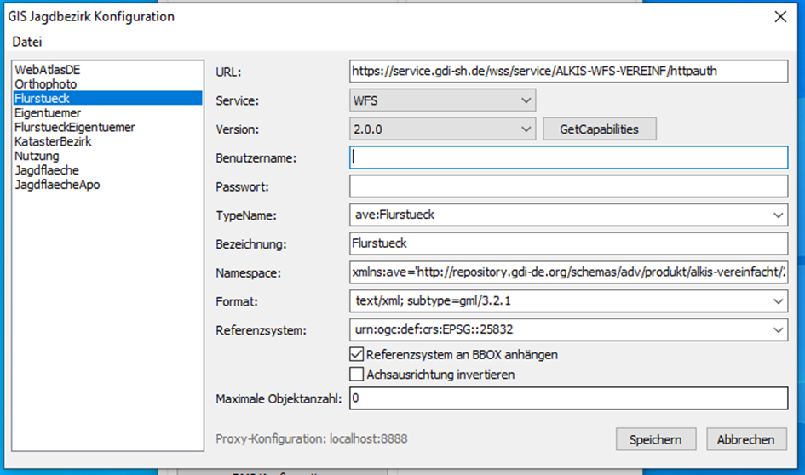This screenshot has height=475, width=805.
Task: Focus the Passwort input field
Action: (x=568, y=186)
